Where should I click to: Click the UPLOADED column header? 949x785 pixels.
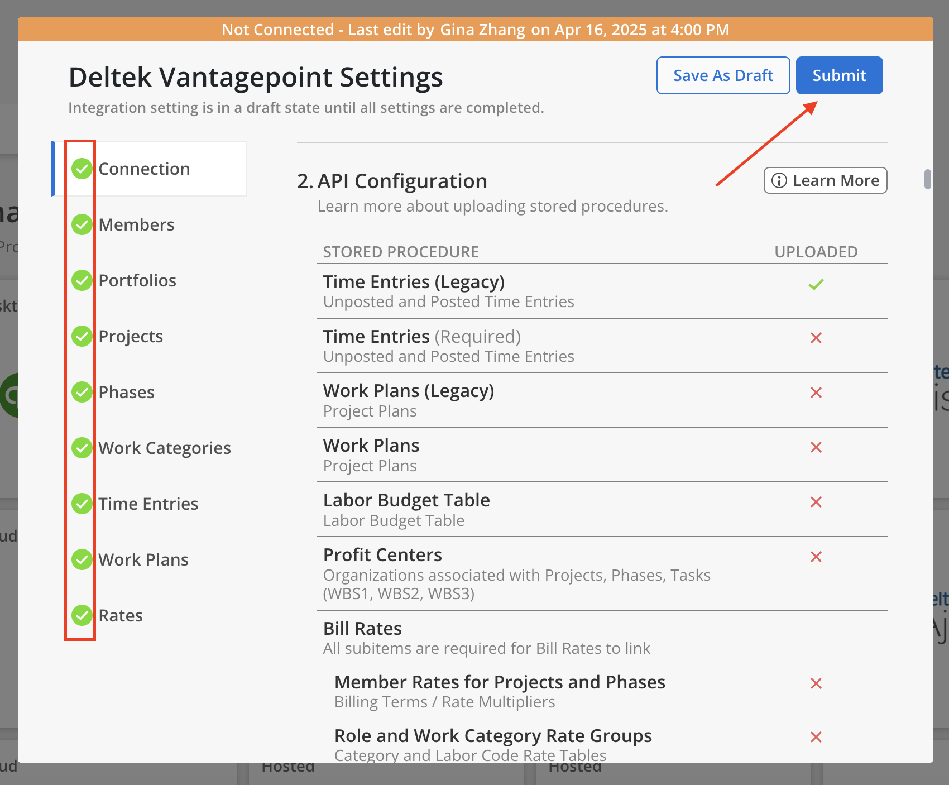pos(816,252)
